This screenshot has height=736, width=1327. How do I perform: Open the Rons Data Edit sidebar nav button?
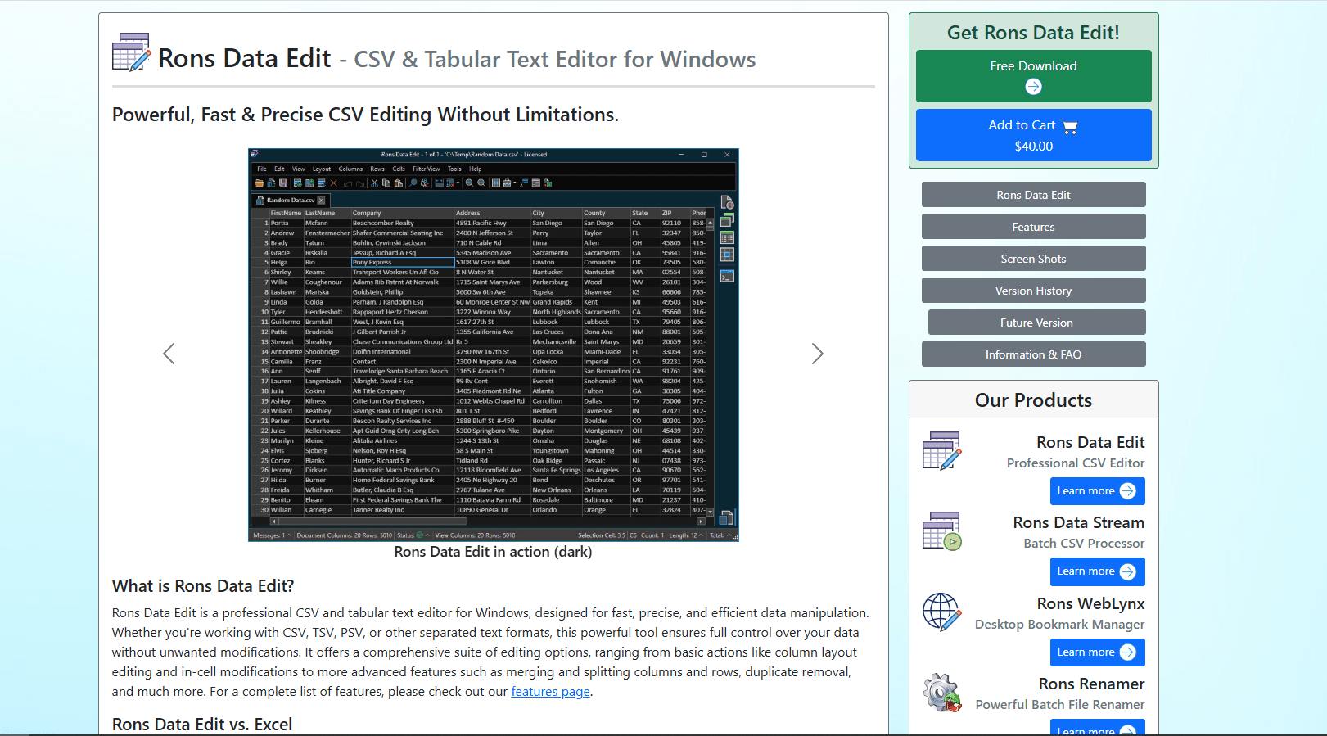(1033, 195)
